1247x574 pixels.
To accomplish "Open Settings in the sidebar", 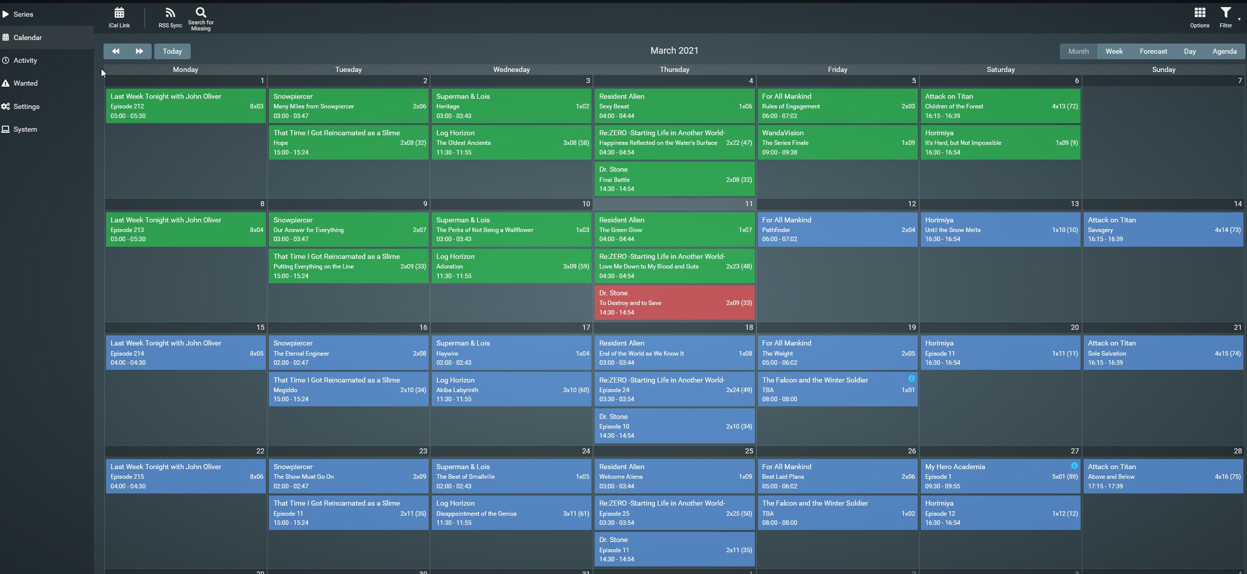I will [47, 106].
